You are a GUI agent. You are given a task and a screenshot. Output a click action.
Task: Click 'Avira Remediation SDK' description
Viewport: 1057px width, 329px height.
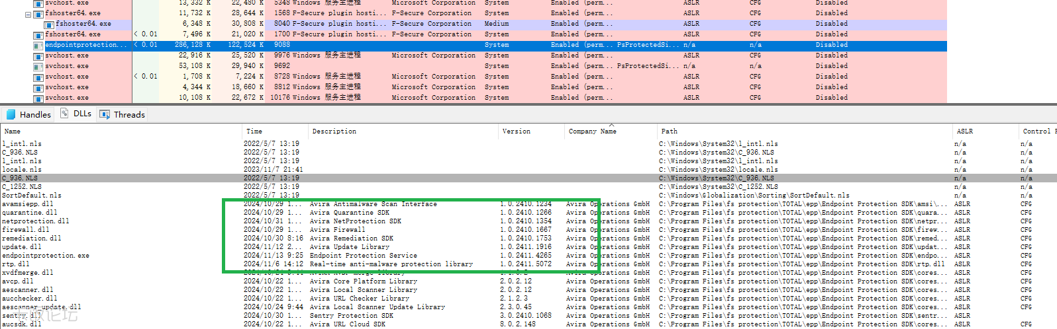[352, 238]
